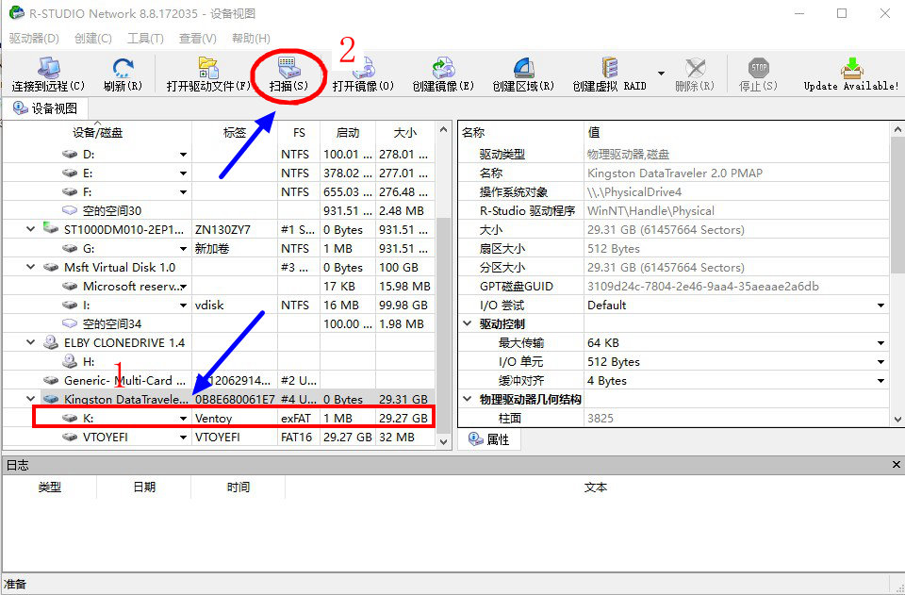Open the 最大传输 64 KB dropdown

click(x=880, y=342)
